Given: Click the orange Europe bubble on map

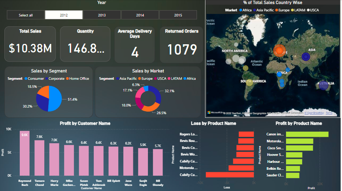Looking at the screenshot, I should pyautogui.click(x=279, y=51).
